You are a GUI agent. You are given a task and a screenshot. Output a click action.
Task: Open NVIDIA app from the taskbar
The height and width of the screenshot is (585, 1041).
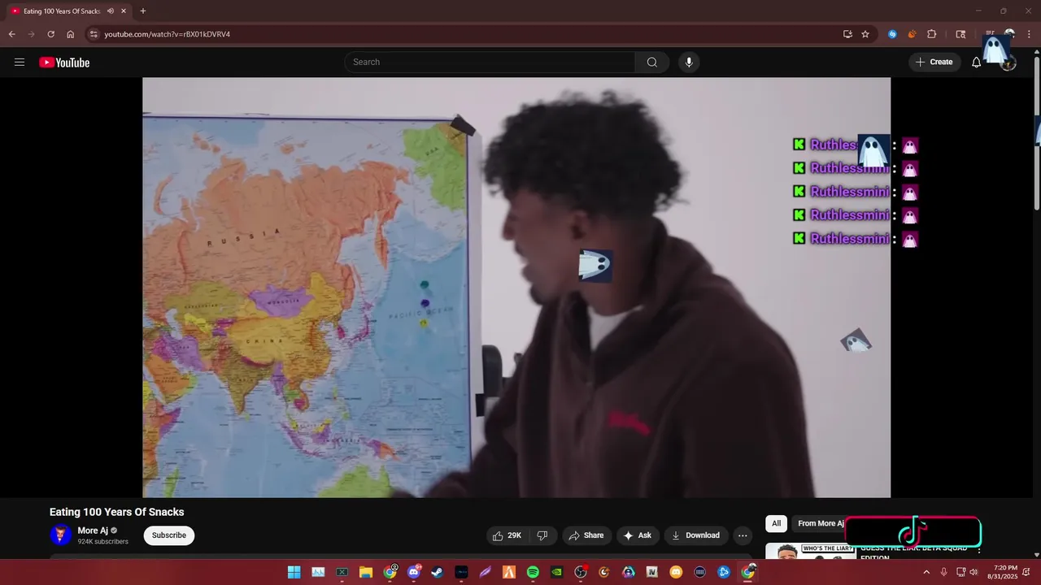coord(556,572)
